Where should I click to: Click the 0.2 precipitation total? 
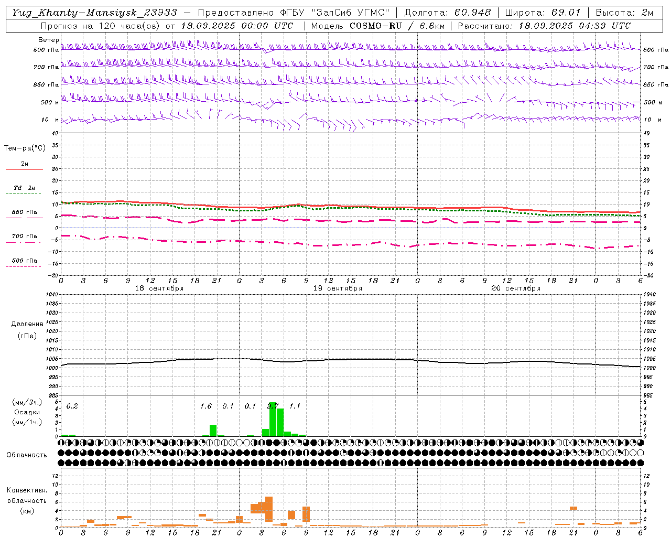click(x=72, y=406)
